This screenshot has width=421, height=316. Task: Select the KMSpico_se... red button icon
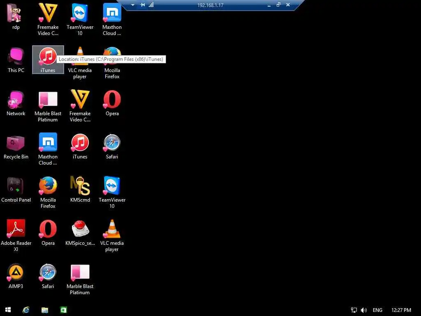coord(80,233)
